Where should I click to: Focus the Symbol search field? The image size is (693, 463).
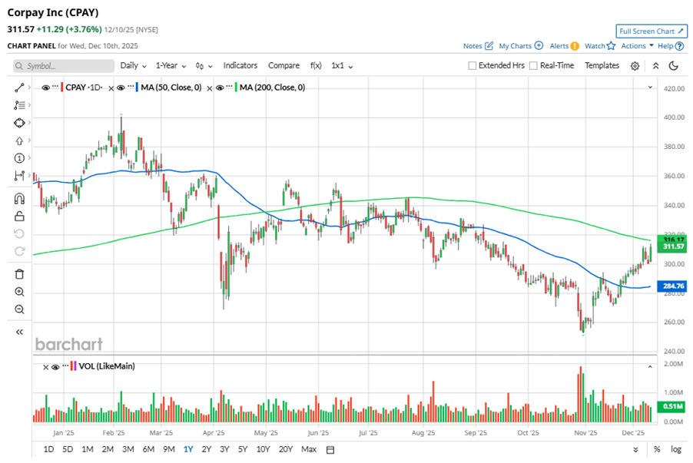point(64,66)
